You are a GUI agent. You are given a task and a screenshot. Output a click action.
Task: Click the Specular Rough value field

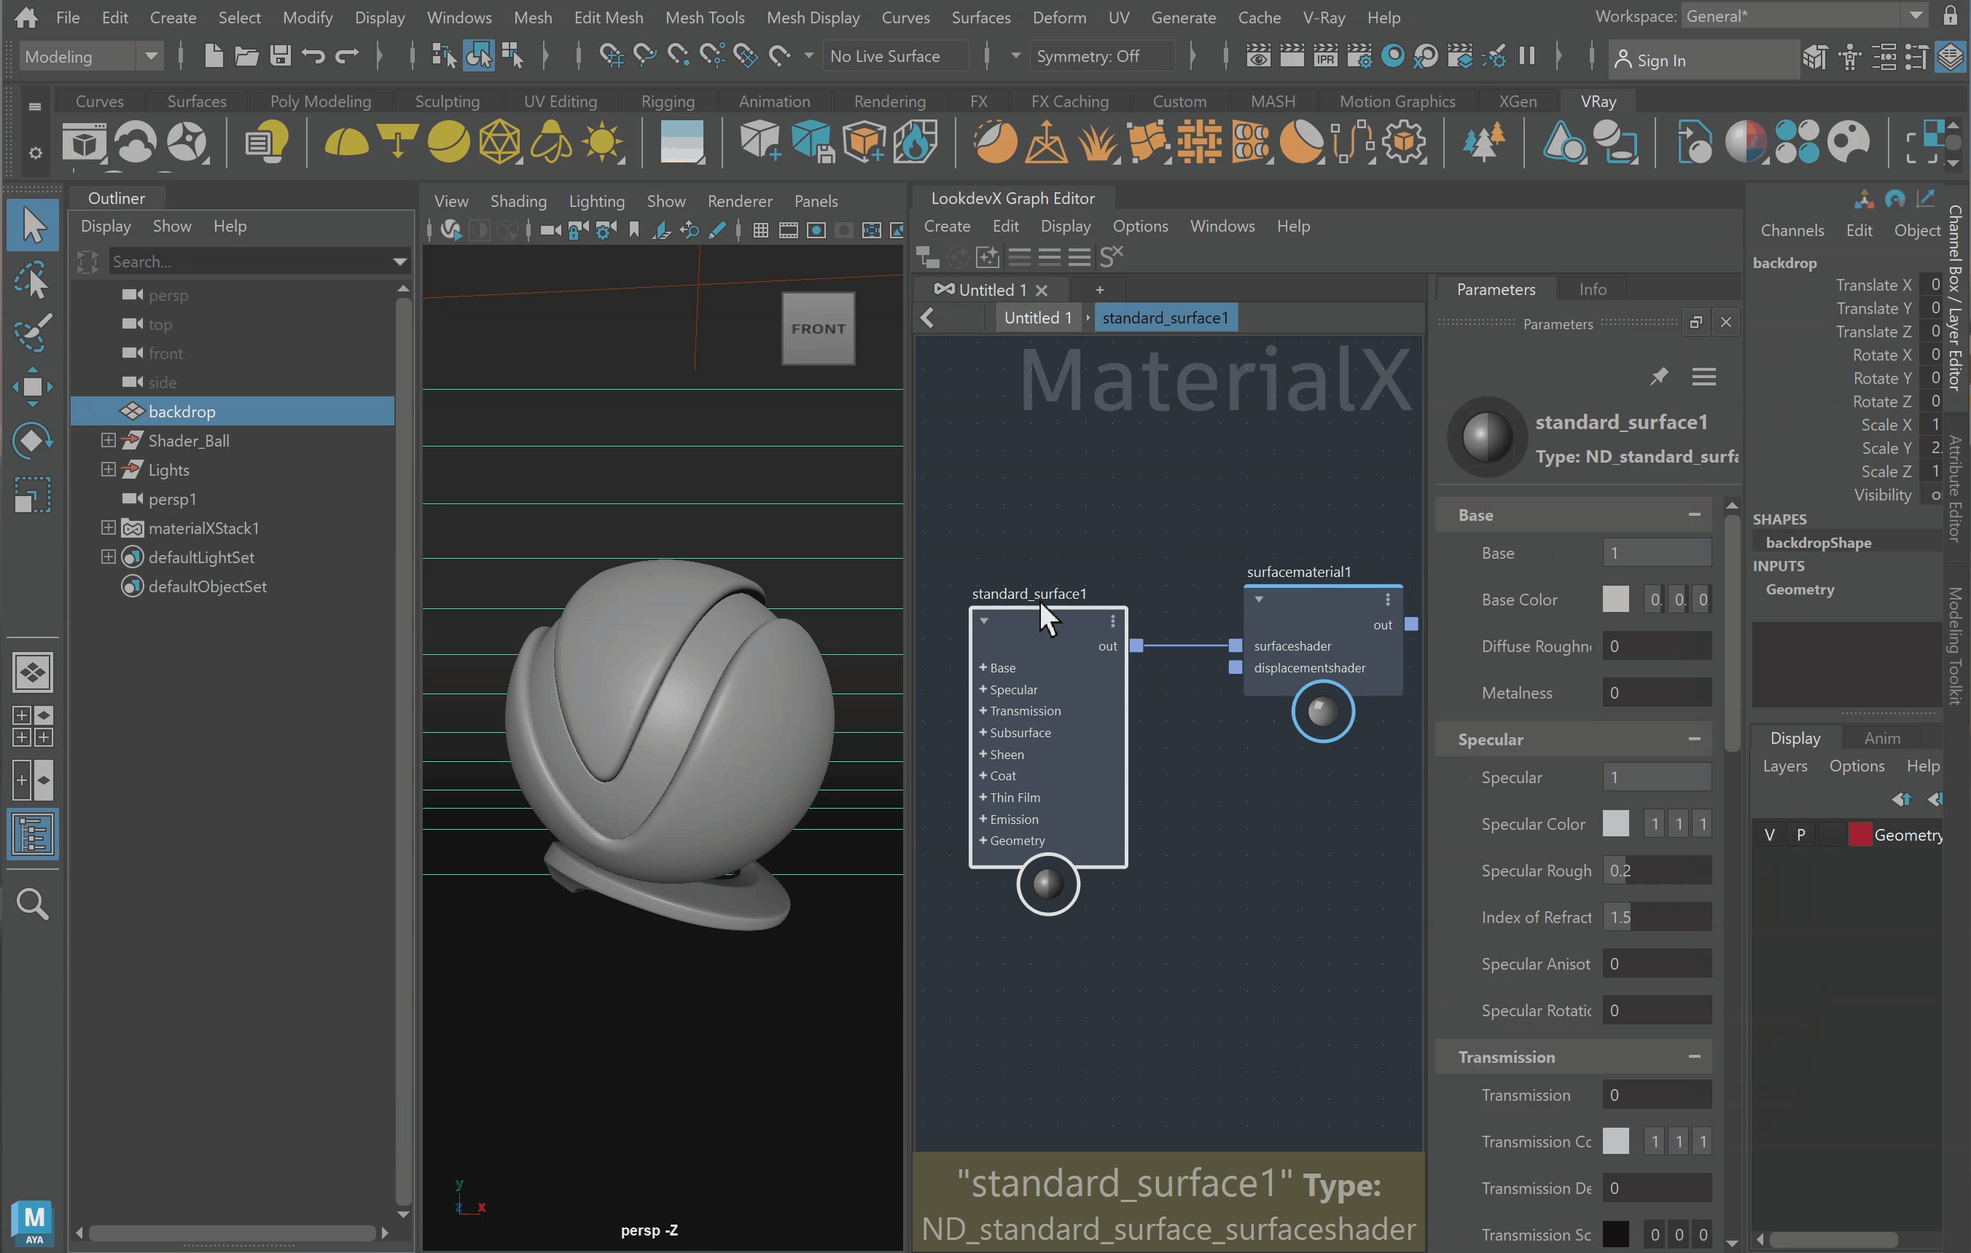1656,871
